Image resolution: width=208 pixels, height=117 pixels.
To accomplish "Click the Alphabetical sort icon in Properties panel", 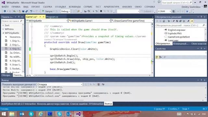I will click(160, 57).
